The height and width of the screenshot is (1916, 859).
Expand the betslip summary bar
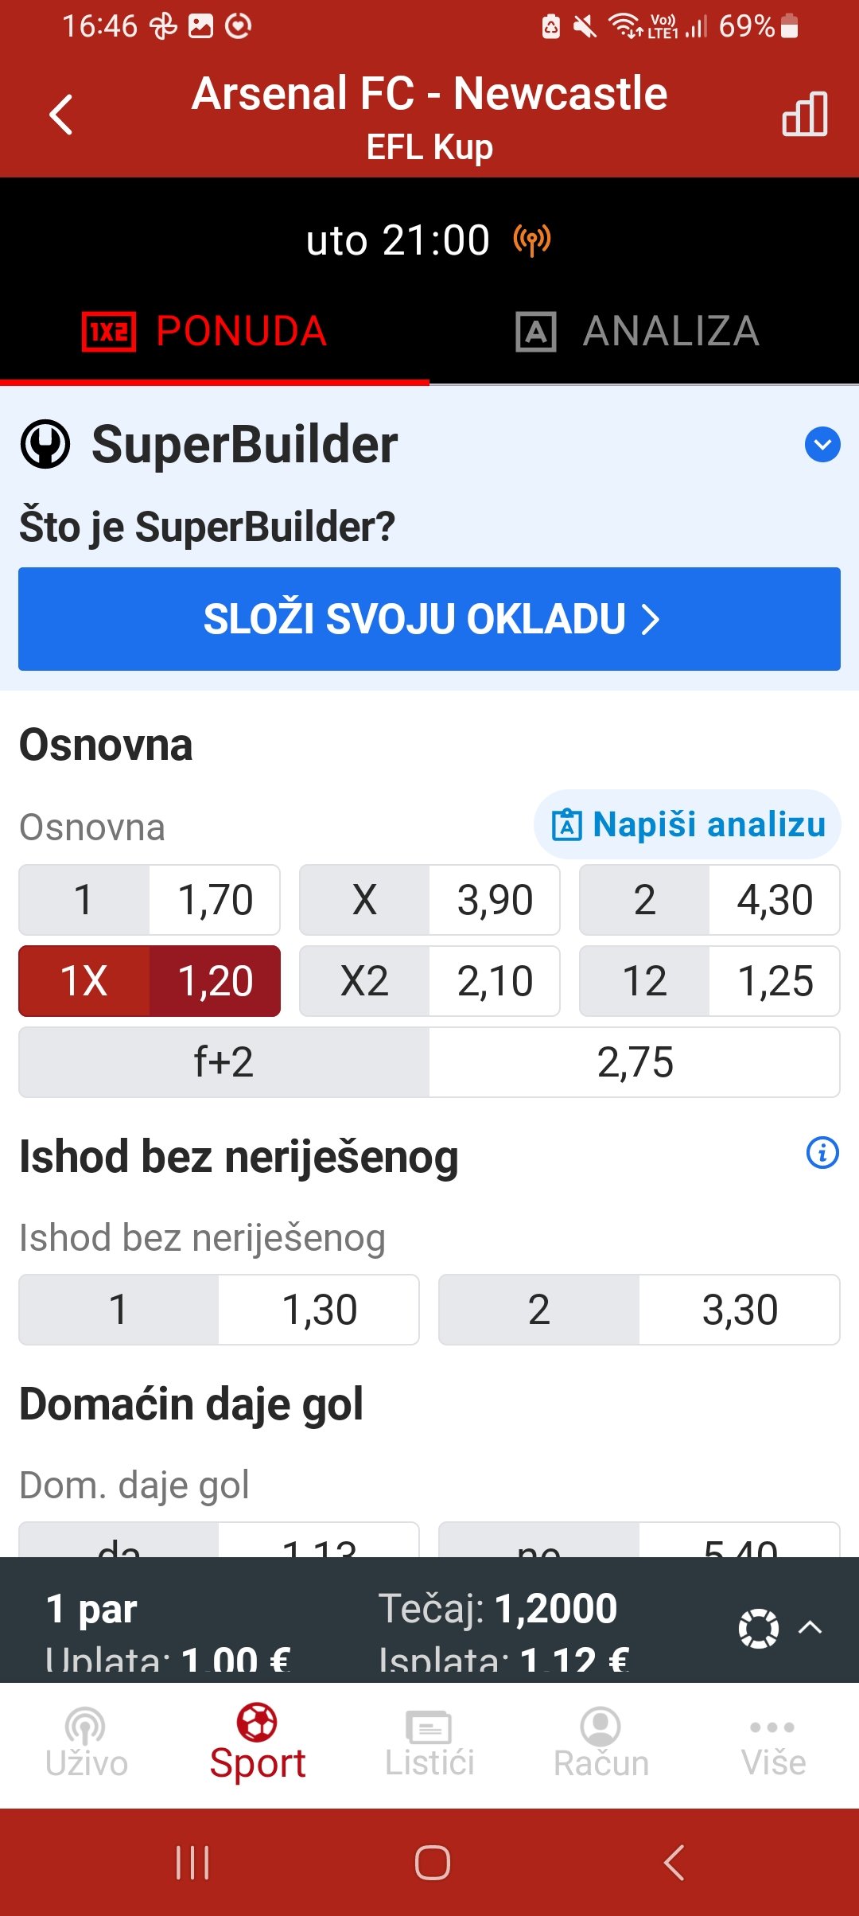(810, 1627)
